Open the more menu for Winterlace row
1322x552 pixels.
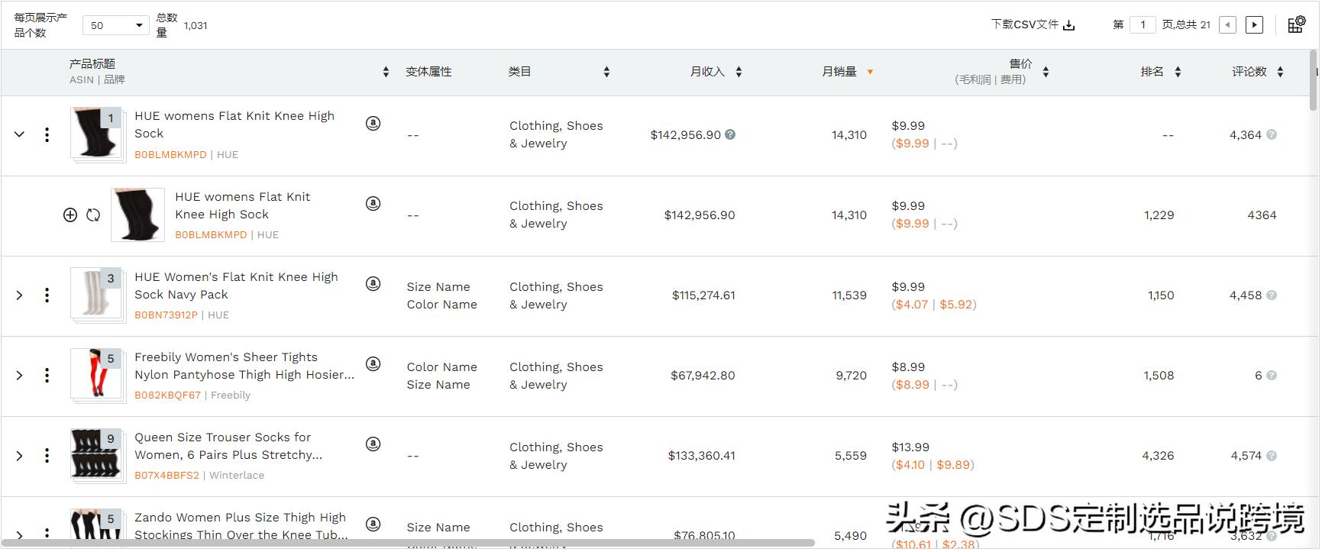tap(47, 456)
